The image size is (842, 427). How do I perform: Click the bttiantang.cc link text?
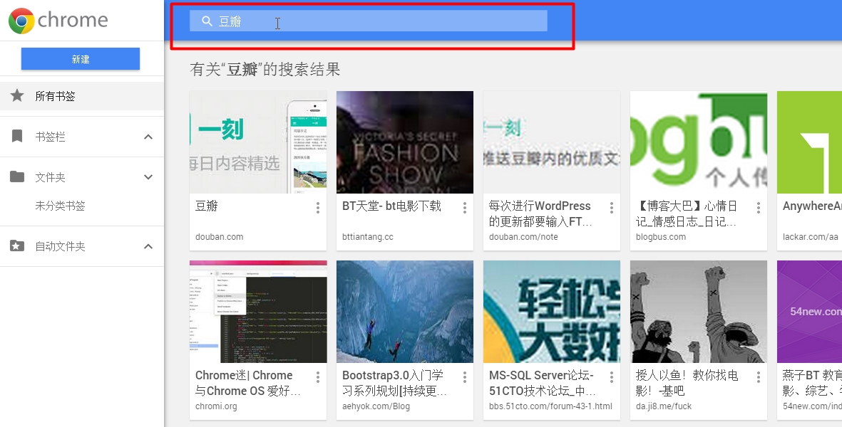pos(368,237)
